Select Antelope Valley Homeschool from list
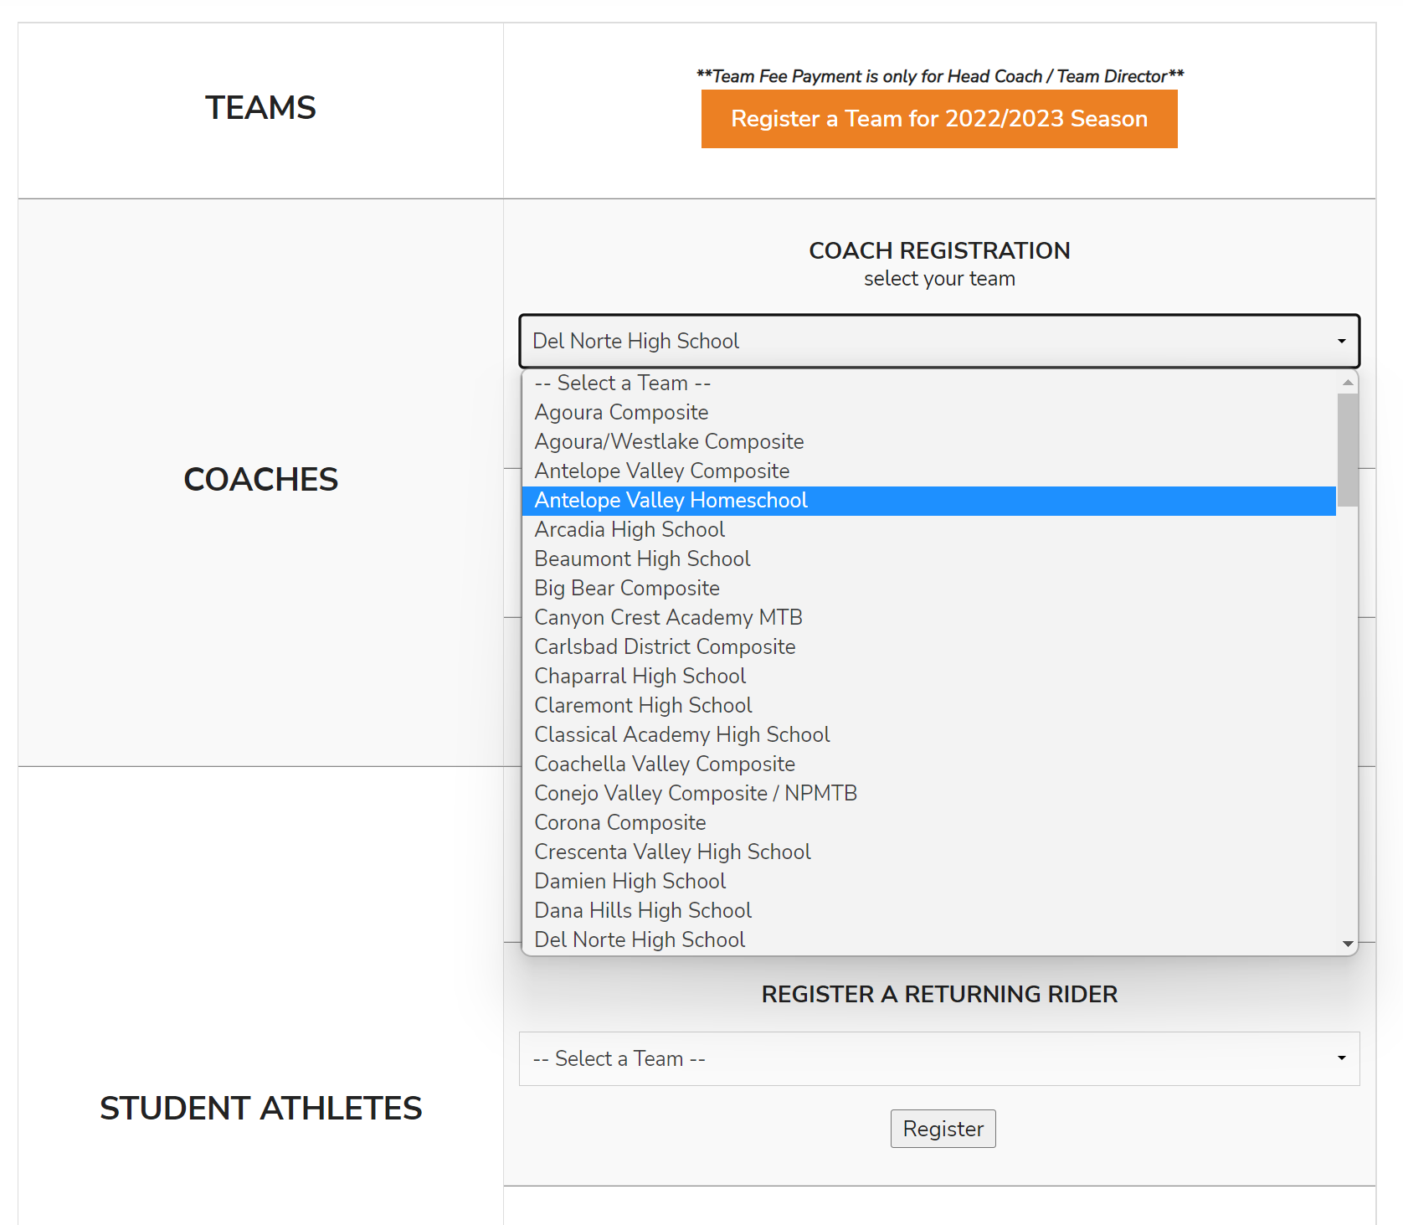This screenshot has height=1225, width=1403. pos(671,501)
